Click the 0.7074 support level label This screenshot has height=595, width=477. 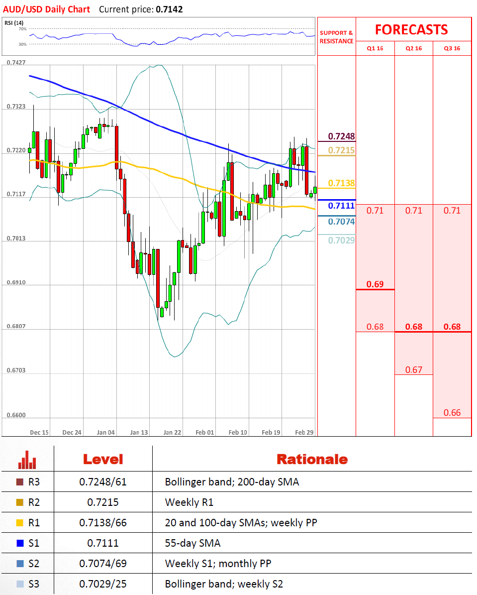click(x=341, y=222)
